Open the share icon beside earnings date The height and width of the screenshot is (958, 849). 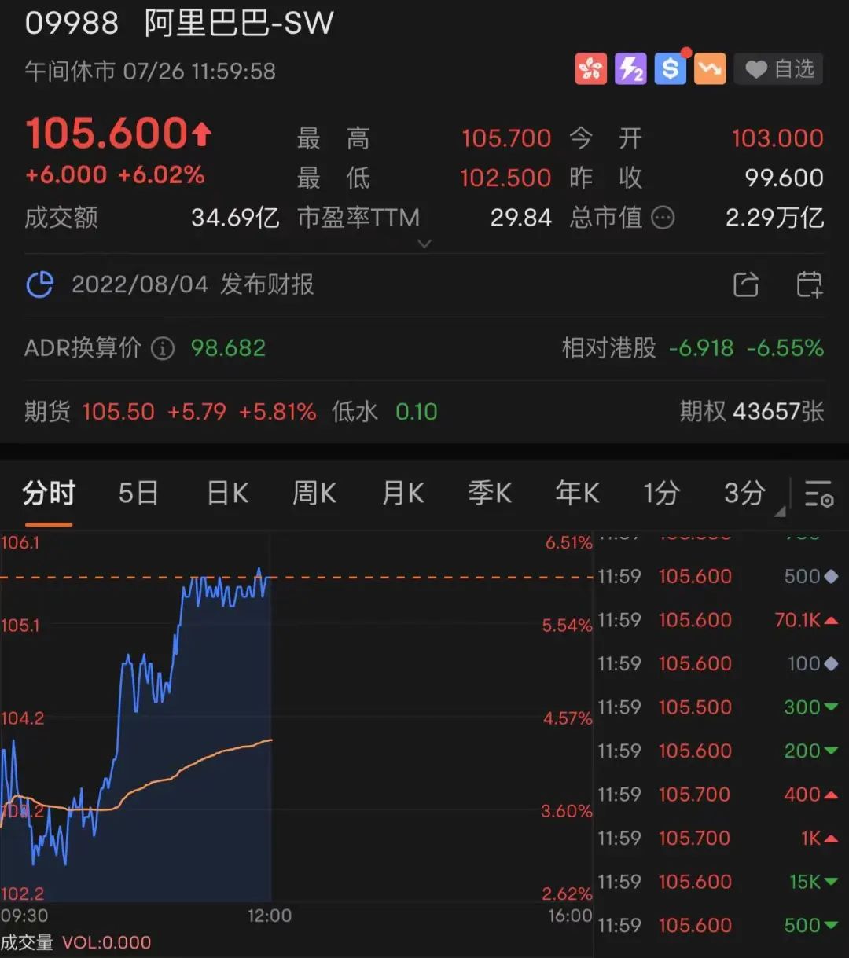point(746,284)
